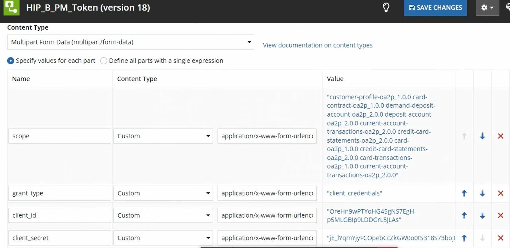The height and width of the screenshot is (248, 510).
Task: Click the client_id row content type text field
Action: click(267, 215)
